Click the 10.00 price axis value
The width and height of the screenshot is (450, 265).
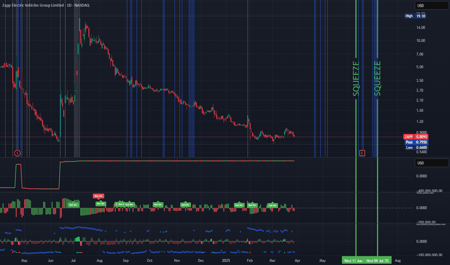pyautogui.click(x=421, y=40)
